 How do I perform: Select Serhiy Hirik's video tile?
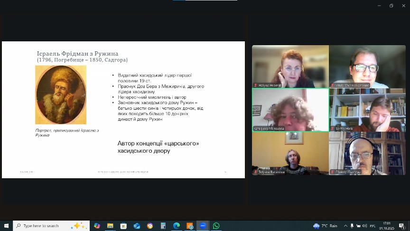pyautogui.click(x=367, y=110)
